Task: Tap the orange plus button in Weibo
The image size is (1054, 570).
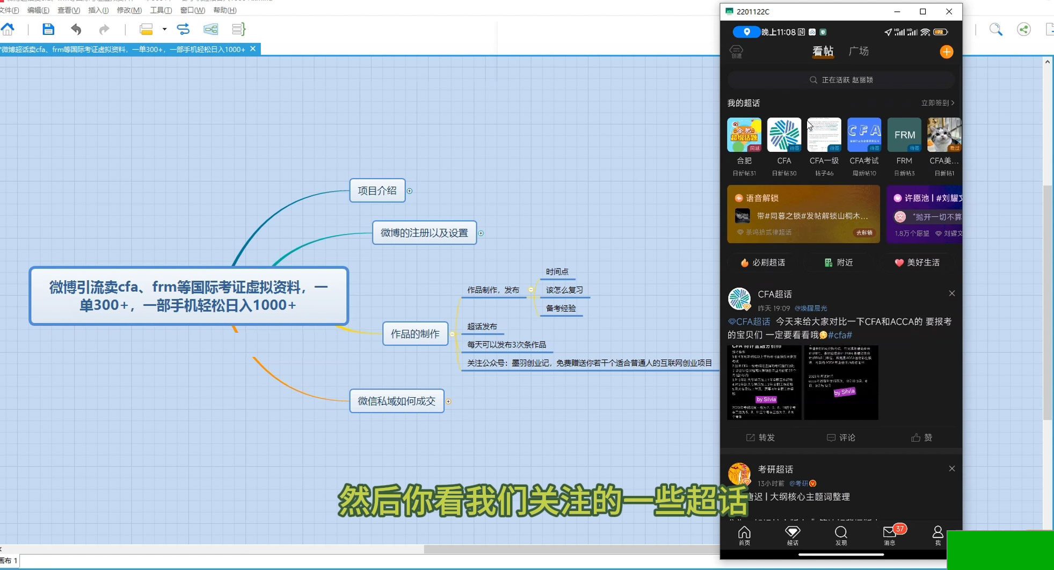Action: (x=946, y=52)
